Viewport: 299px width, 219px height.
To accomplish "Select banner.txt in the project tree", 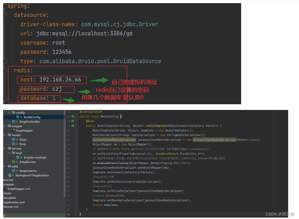I will click(x=11, y=206).
